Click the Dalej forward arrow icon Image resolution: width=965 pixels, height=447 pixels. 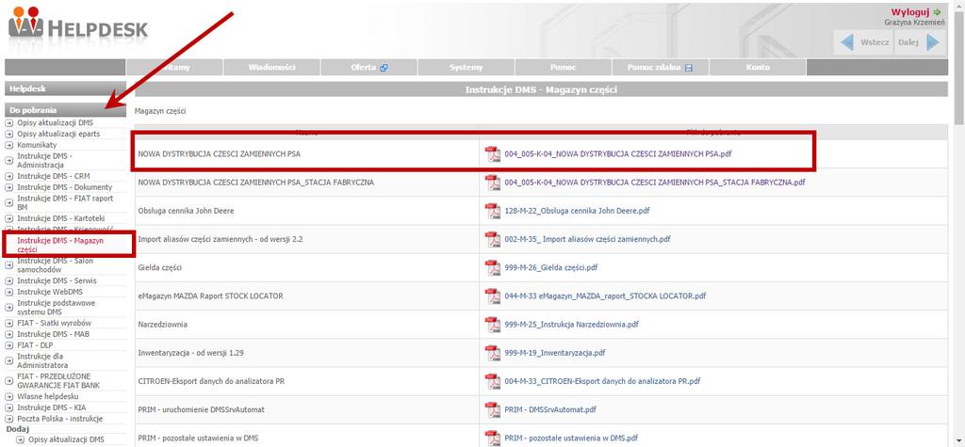933,42
